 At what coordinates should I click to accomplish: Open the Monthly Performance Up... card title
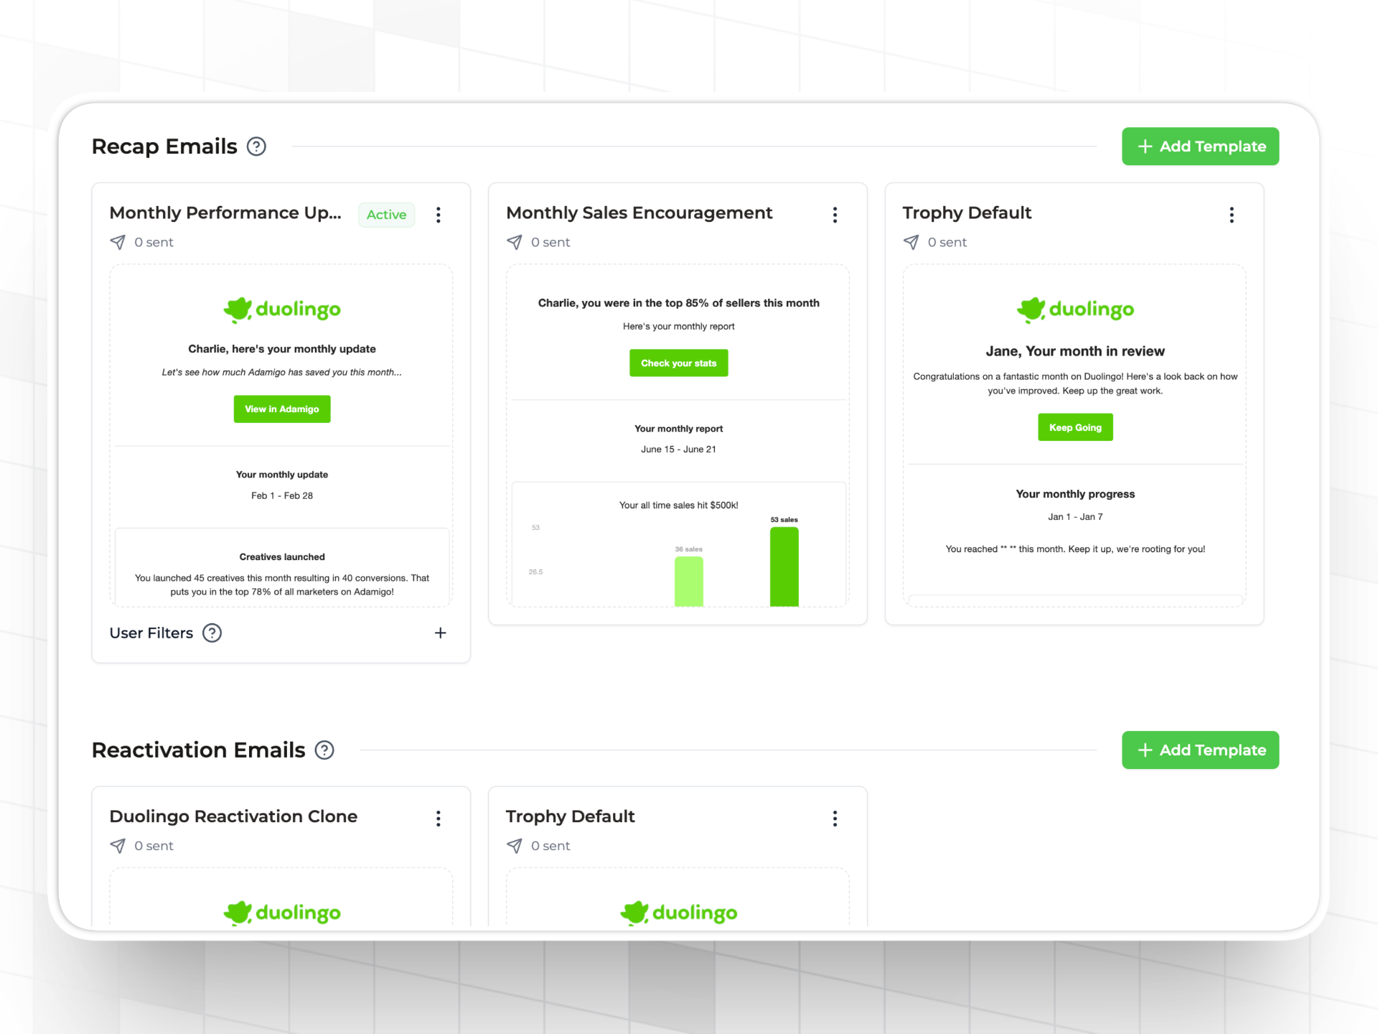tap(225, 213)
